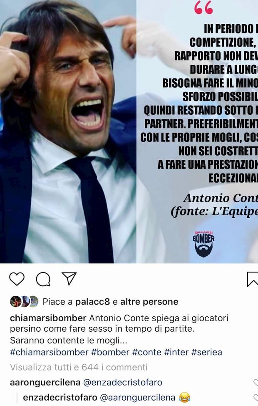Expand Visualizza tutti e 644 i commenti

pyautogui.click(x=79, y=367)
